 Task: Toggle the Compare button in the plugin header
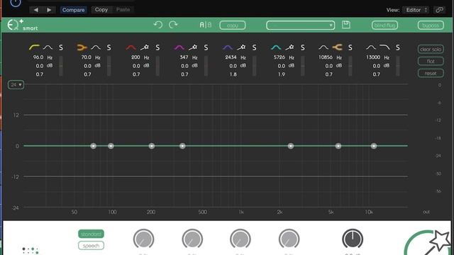(x=73, y=10)
